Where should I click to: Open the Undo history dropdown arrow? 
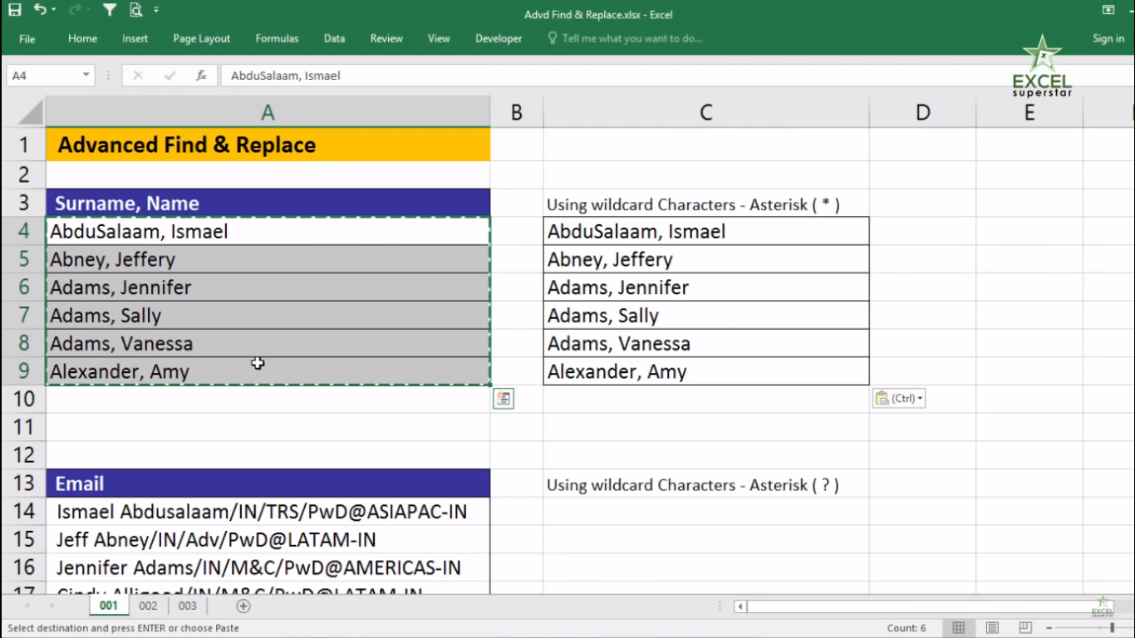(x=54, y=10)
